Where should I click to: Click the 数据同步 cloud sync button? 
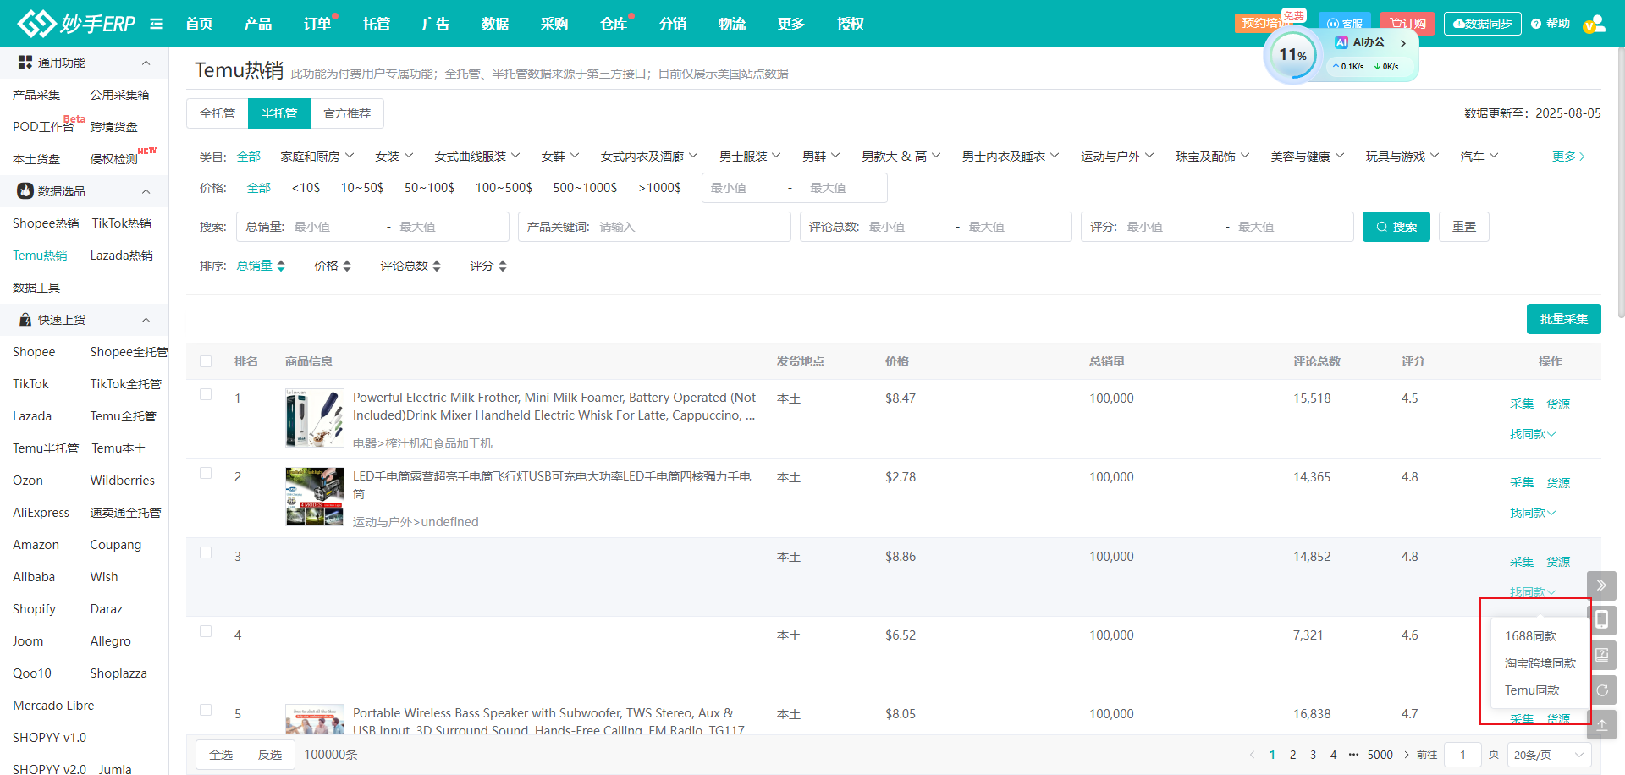tap(1482, 24)
